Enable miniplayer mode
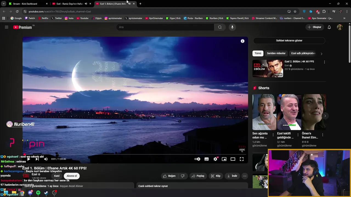 pyautogui.click(x=224, y=159)
